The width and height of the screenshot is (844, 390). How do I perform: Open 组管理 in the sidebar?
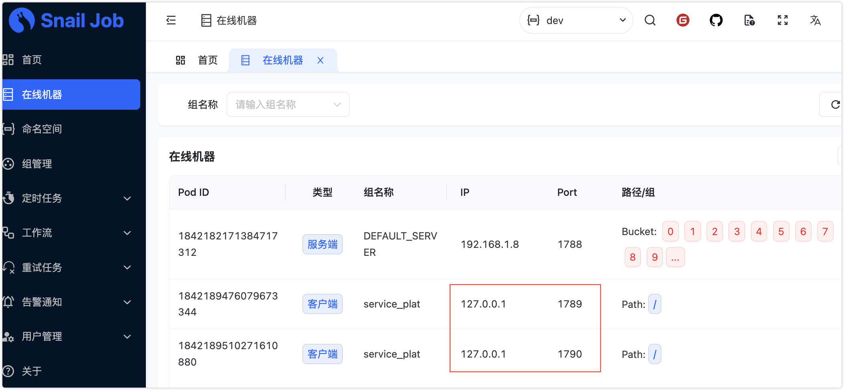point(37,164)
